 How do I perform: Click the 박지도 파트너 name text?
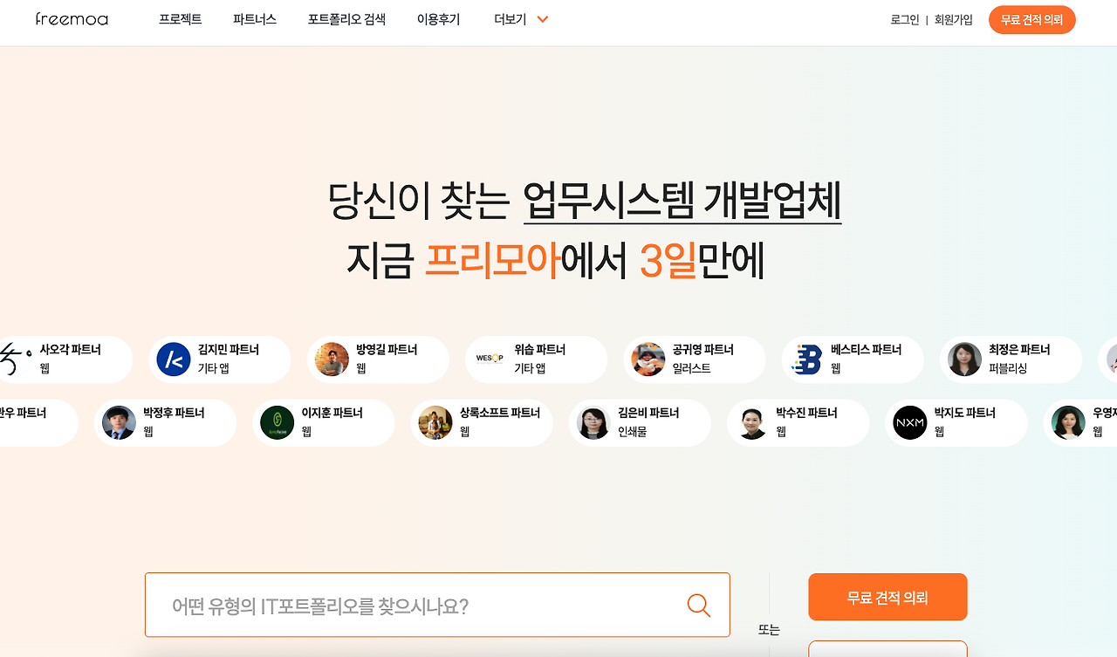pyautogui.click(x=965, y=413)
